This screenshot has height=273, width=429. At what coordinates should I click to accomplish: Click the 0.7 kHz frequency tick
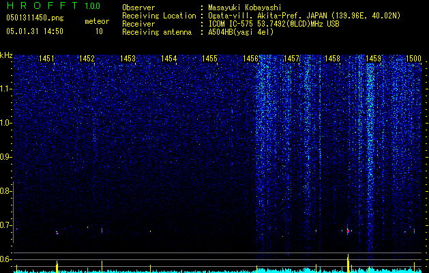[x=6, y=225]
